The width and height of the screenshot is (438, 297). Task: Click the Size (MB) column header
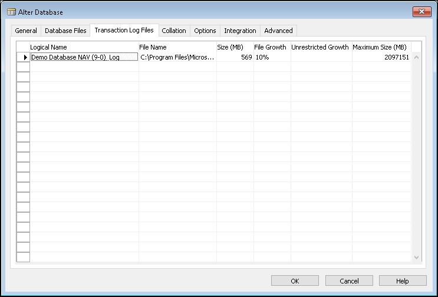235,47
